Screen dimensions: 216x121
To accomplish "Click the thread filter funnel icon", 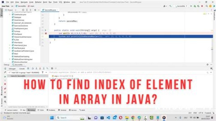I will tap(42, 72).
